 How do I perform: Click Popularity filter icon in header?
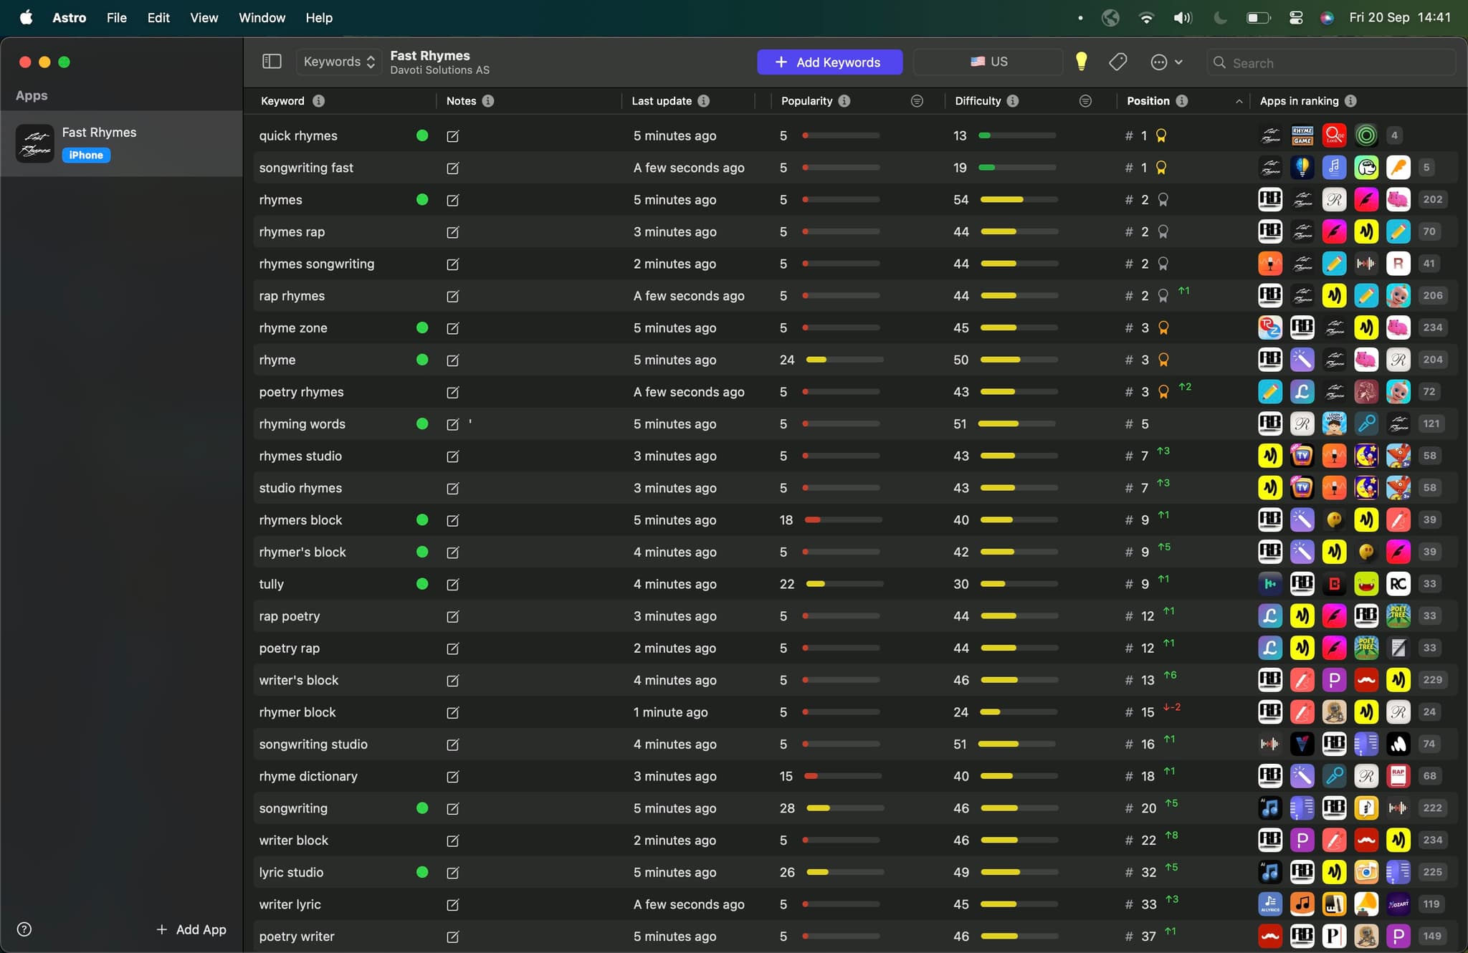coord(917,101)
